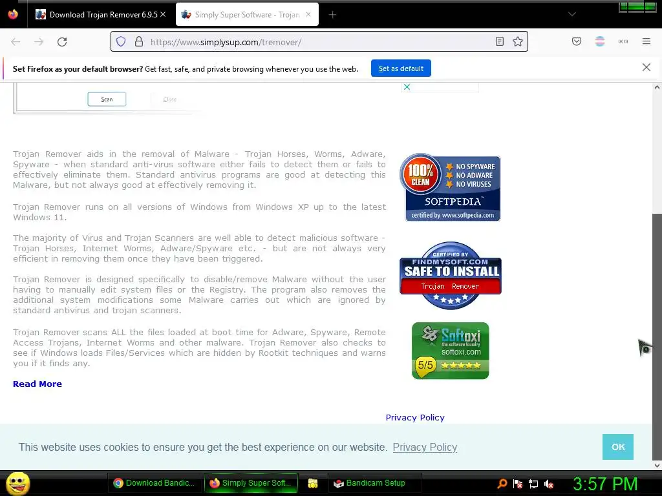Switch to Simply Super Soft Firefox taskbar item

point(251,483)
